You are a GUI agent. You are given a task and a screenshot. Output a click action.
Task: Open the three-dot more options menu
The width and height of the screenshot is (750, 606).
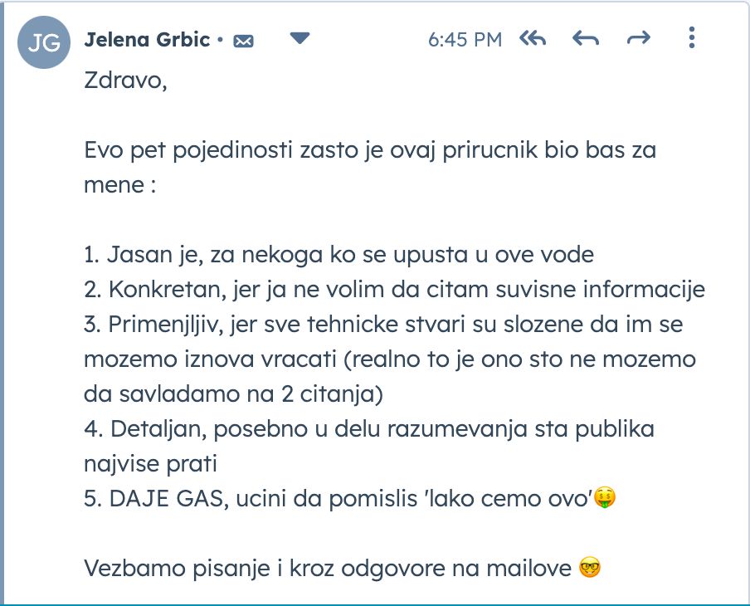[x=692, y=38]
